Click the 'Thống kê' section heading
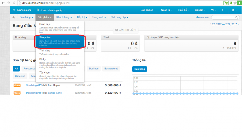This screenshot has width=242, height=137. 139,60
